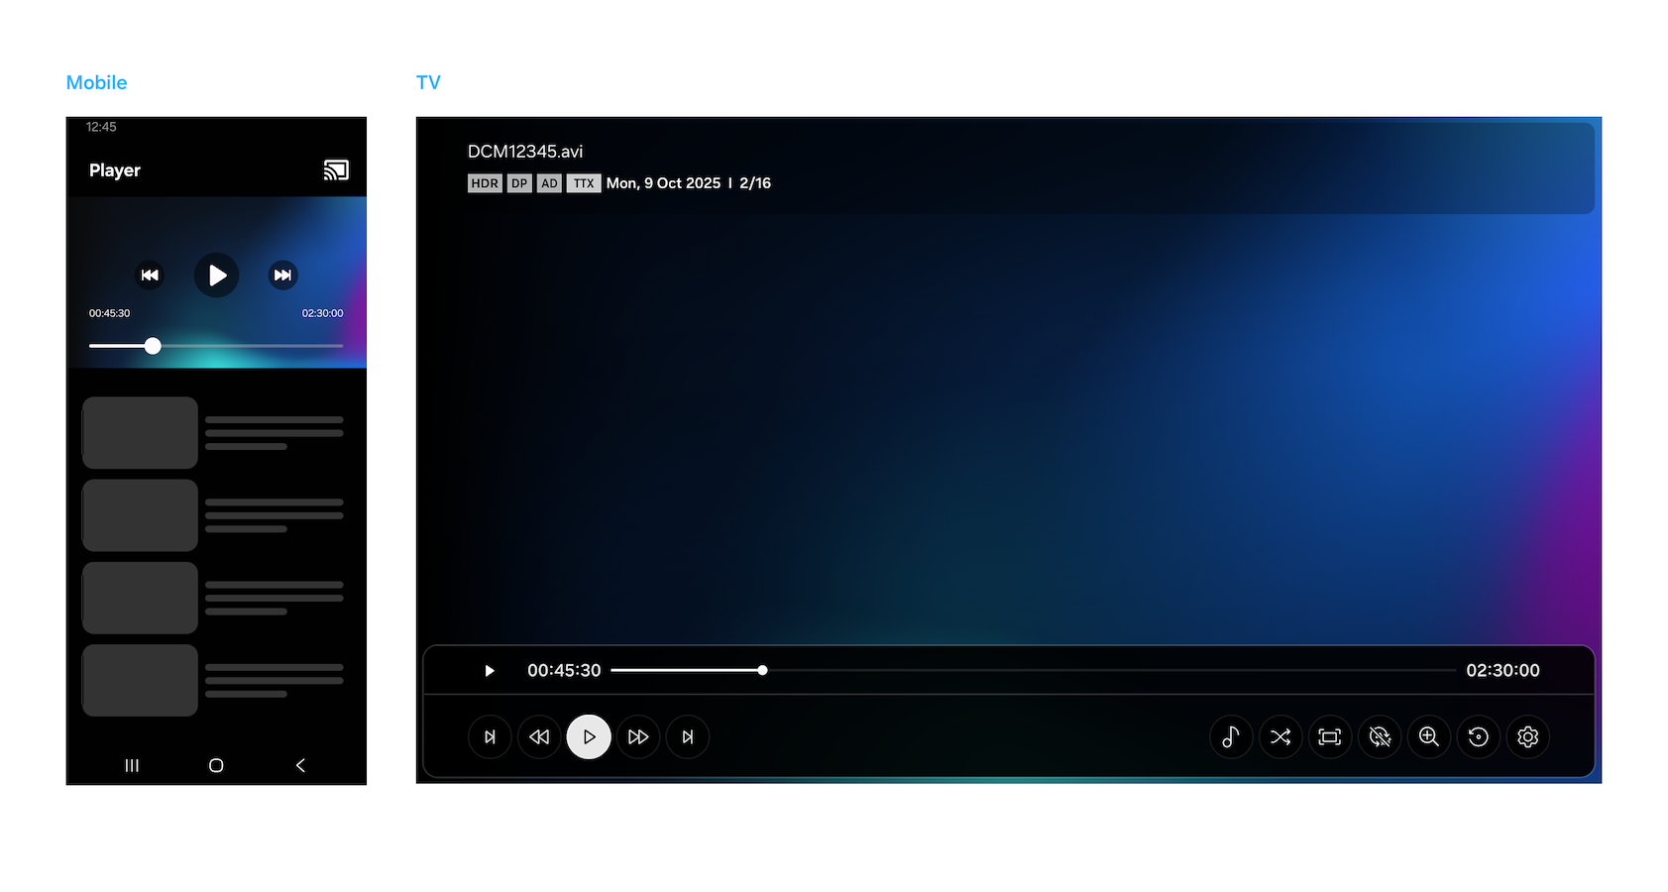Enable shuffle playback on the TV player
This screenshot has width=1668, height=892.
click(1280, 736)
